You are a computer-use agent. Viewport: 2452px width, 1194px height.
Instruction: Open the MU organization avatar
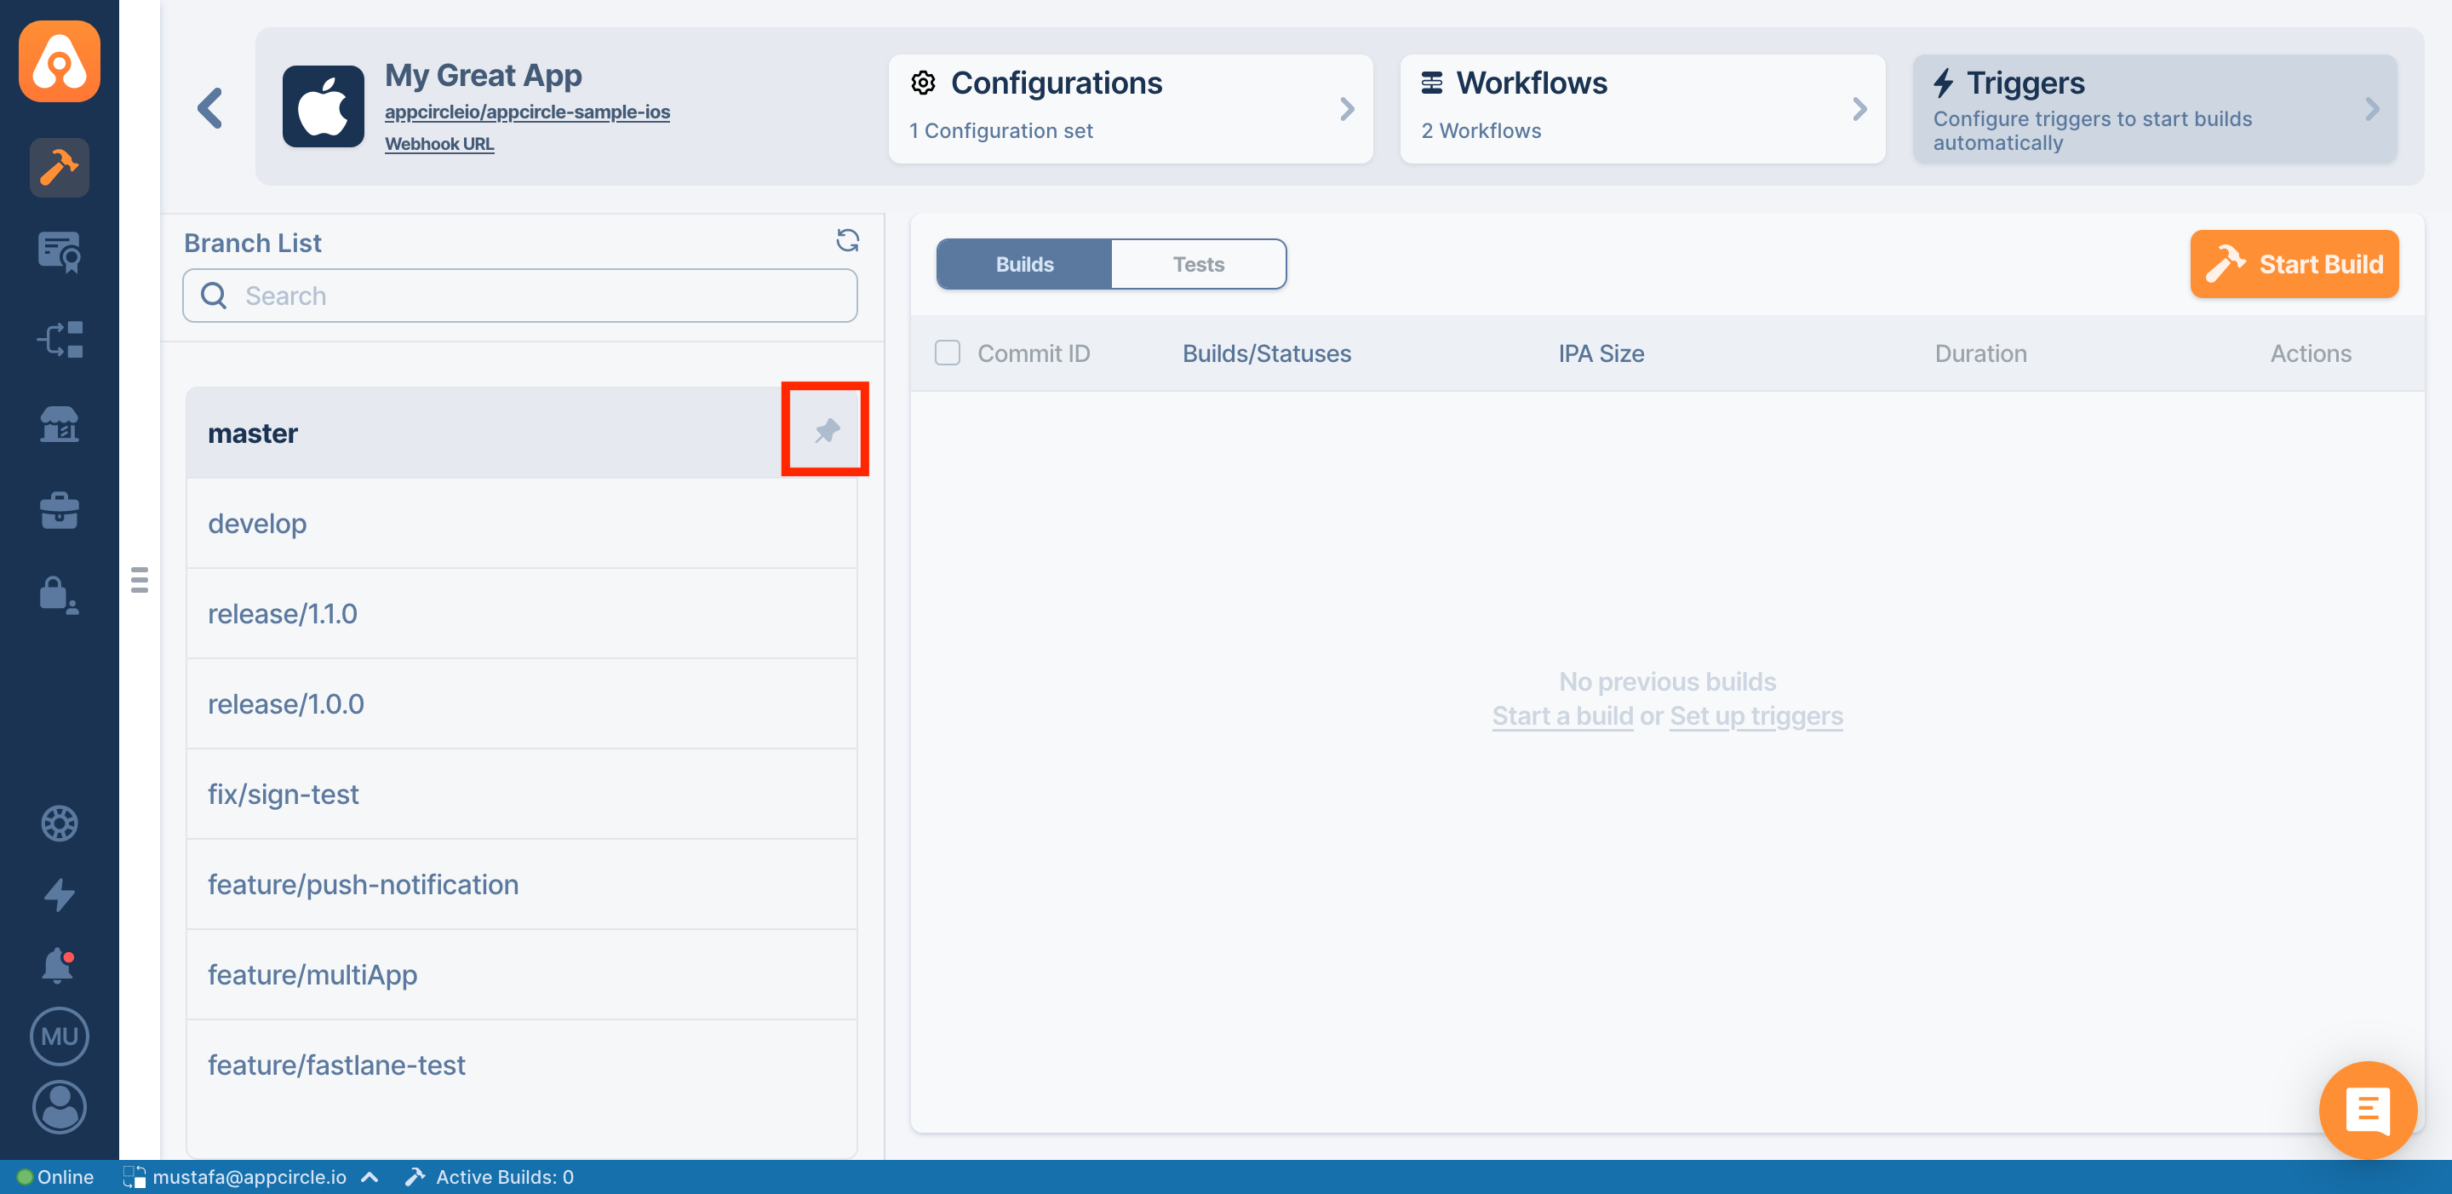[59, 1036]
